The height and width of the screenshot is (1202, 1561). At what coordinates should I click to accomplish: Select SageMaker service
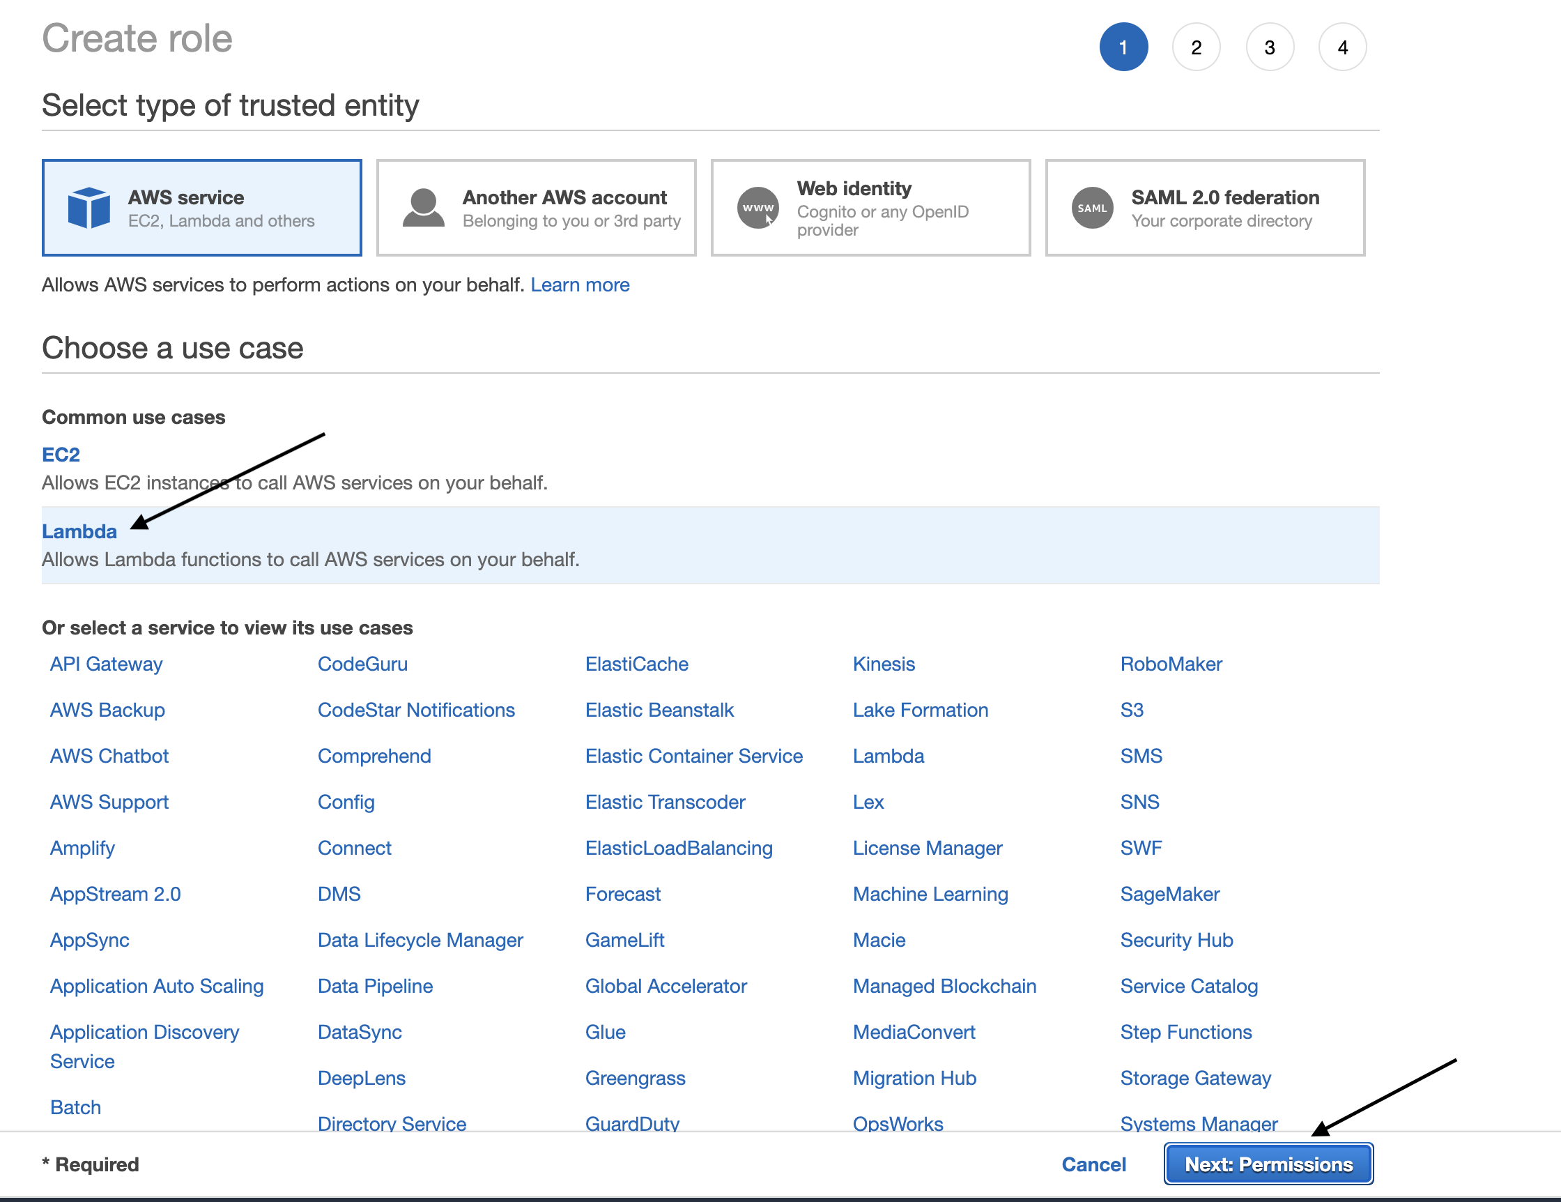tap(1169, 894)
